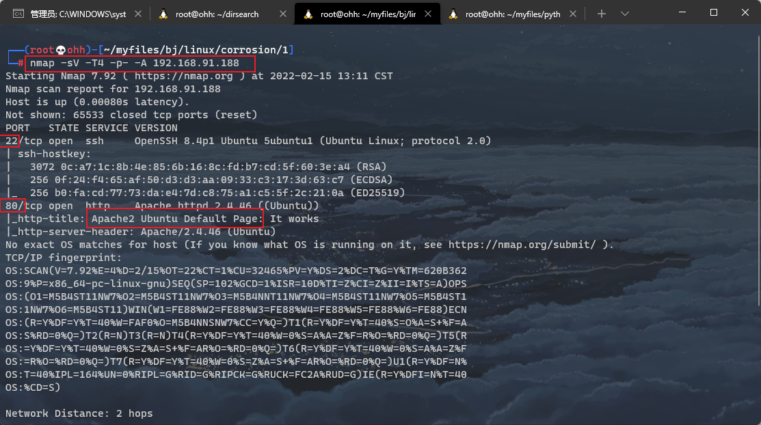Click the cmd icon on the 管理员 tab
Viewport: 761px width, 425px height.
pos(18,14)
